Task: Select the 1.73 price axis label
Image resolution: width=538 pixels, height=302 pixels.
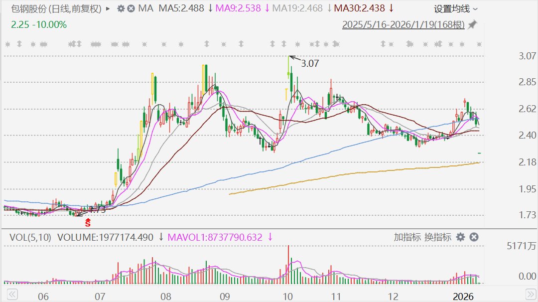Action: pos(528,215)
